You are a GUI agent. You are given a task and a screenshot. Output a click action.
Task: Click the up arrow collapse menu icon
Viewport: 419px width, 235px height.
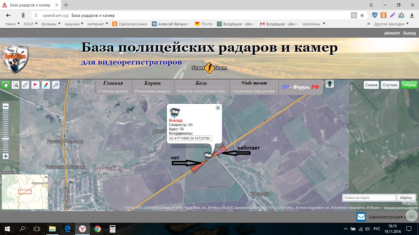329,84
